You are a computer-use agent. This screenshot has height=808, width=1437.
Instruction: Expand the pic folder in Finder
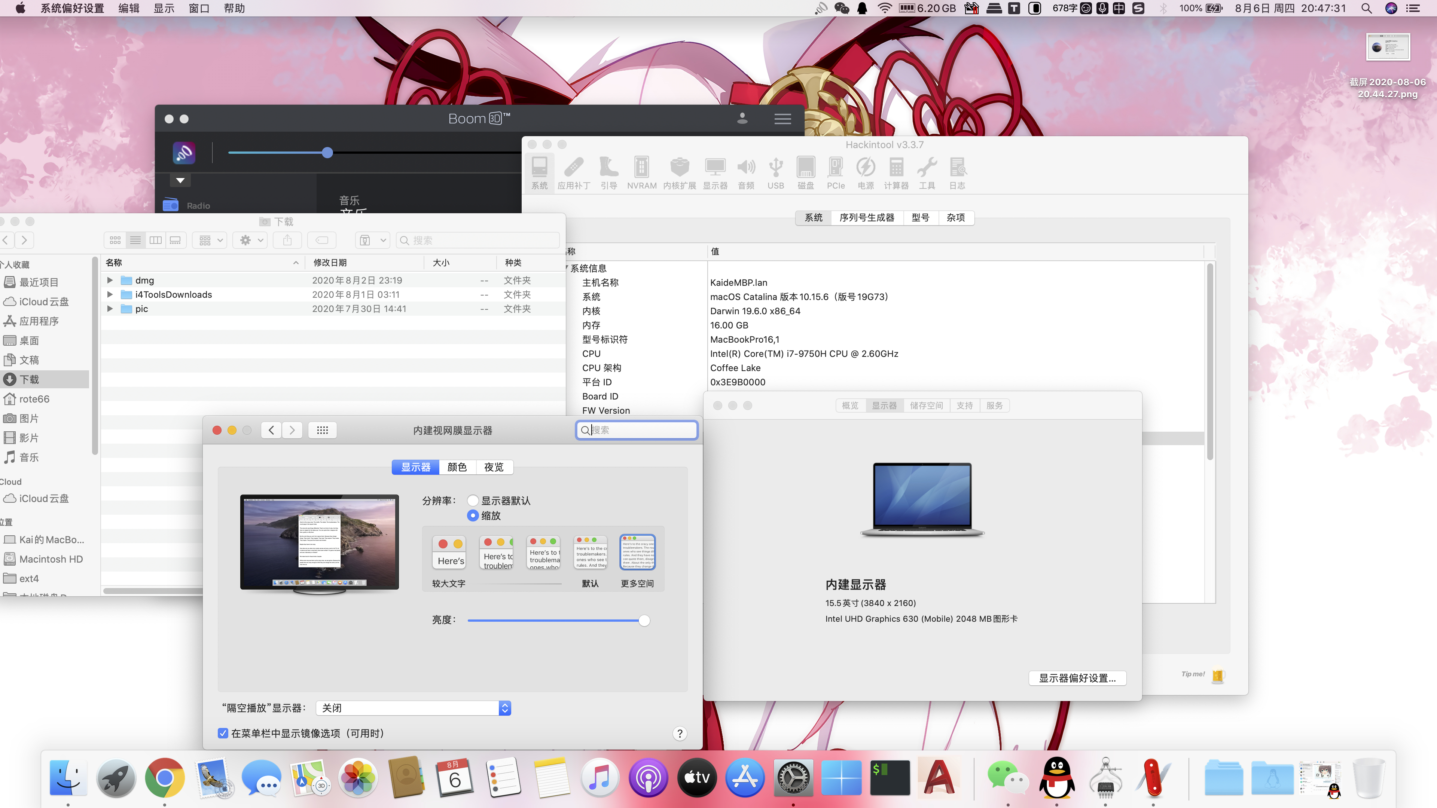110,309
